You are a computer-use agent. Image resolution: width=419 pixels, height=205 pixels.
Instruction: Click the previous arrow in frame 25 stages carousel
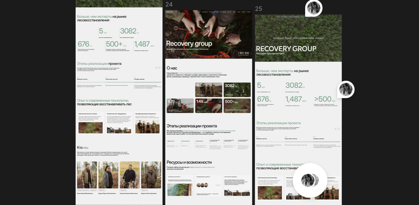coord(336,129)
